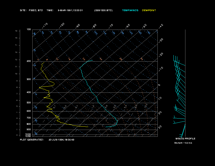Click the -100 isotherm label at top
This screenshot has width=215, height=166.
62,26
